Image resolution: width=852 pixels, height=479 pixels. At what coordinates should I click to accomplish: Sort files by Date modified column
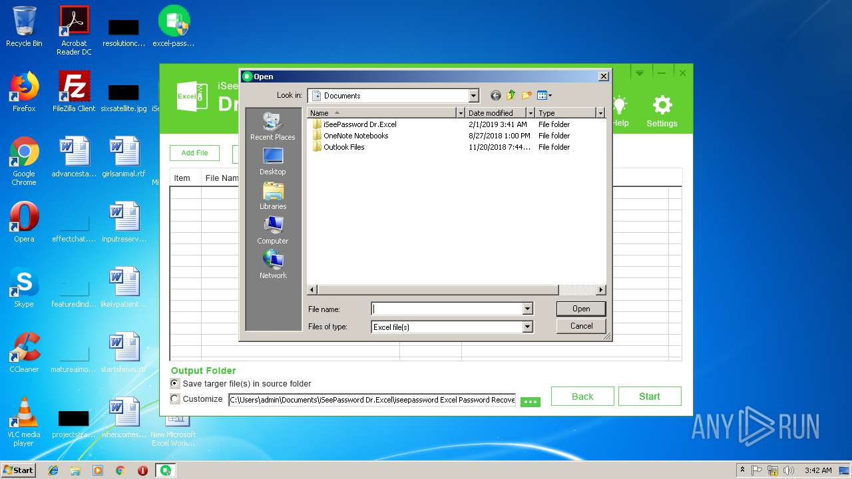[x=496, y=113]
